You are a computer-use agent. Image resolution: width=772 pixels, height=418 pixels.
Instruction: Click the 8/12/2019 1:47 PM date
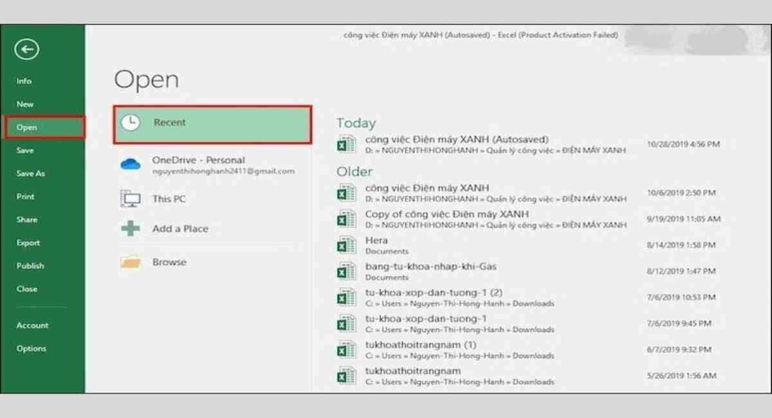pyautogui.click(x=681, y=271)
